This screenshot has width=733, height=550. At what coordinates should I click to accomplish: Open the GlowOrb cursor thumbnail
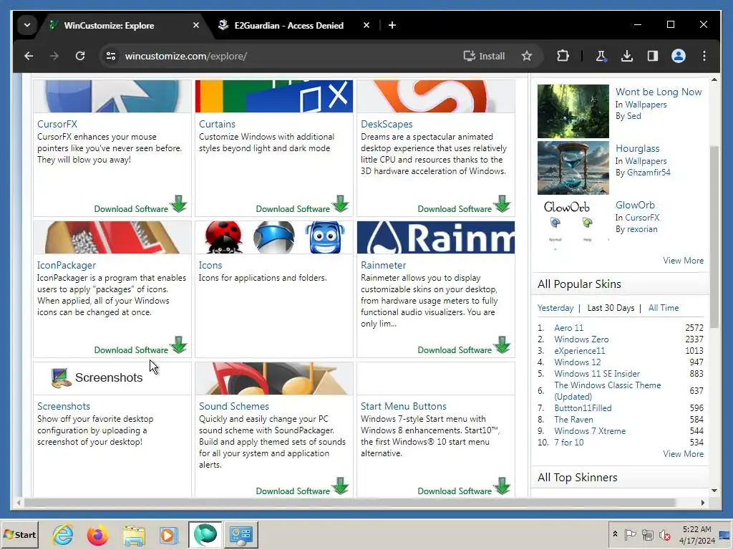coord(573,224)
